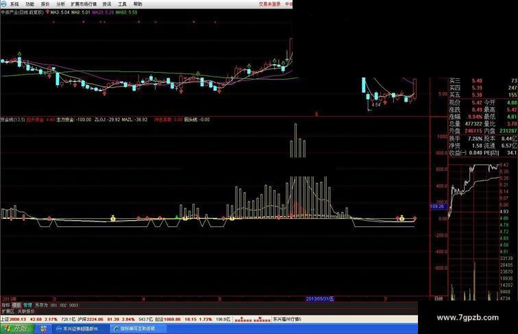This screenshot has width=518, height=334.
Task: Click the red down-arrow signal at chart low
Action: tap(104, 94)
